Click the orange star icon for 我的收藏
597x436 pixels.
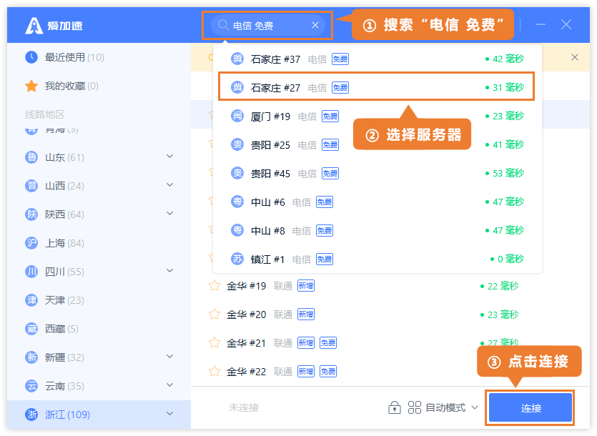point(31,86)
